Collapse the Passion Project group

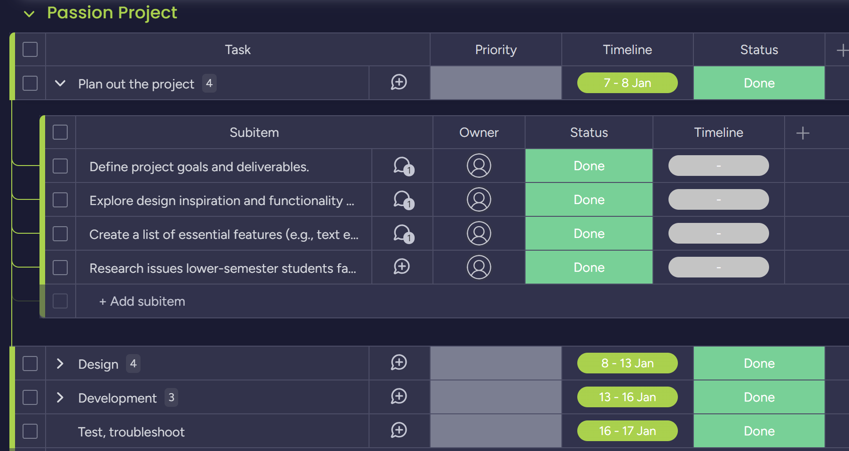29,14
